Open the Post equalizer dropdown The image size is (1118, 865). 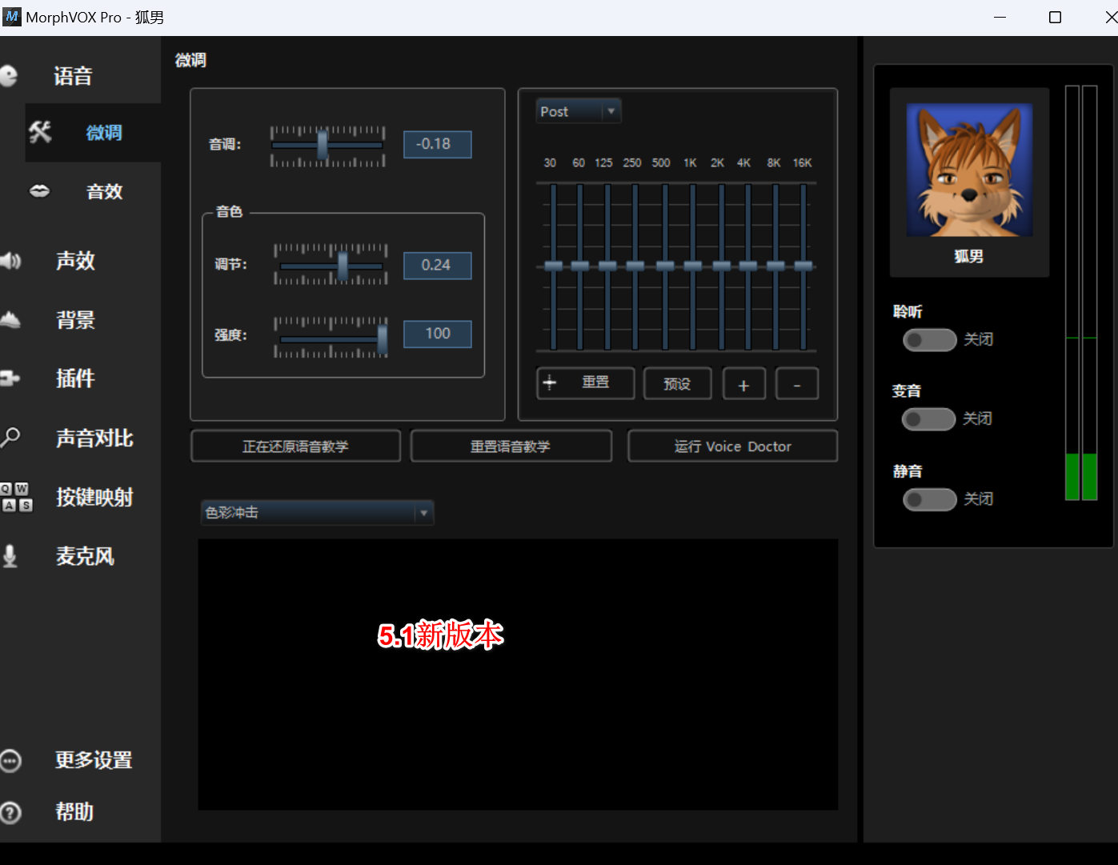pyautogui.click(x=579, y=111)
